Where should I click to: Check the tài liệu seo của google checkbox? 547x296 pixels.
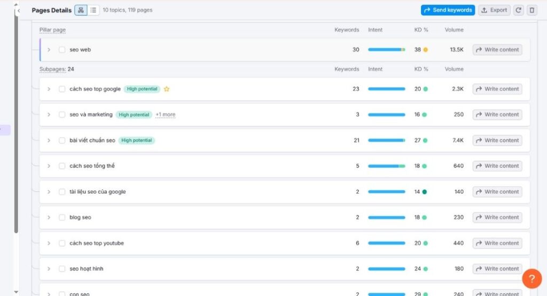(62, 192)
